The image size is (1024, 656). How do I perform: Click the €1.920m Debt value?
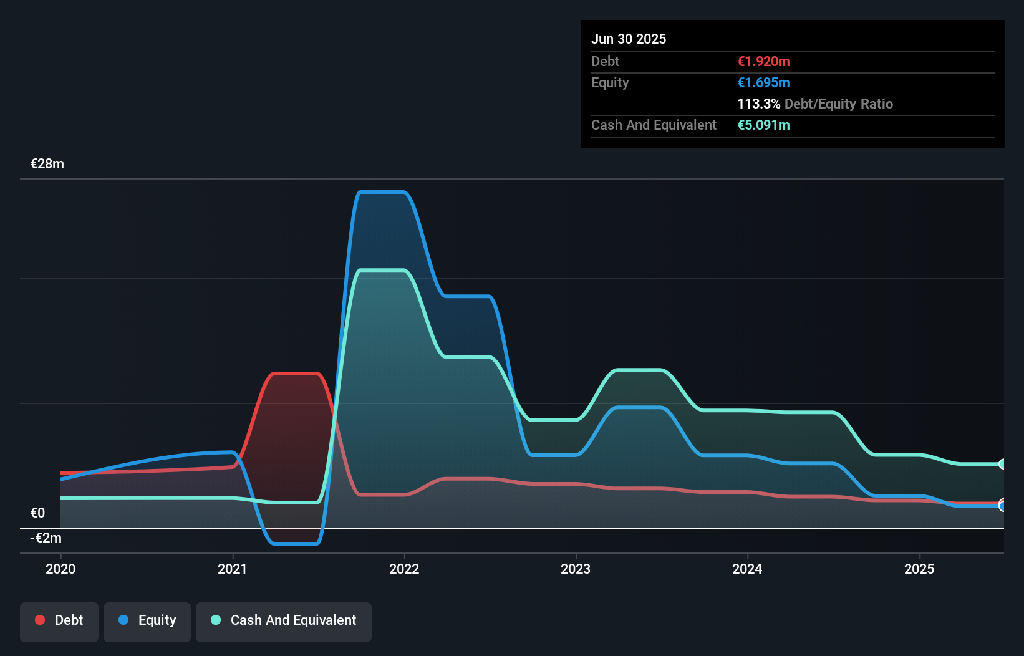763,62
